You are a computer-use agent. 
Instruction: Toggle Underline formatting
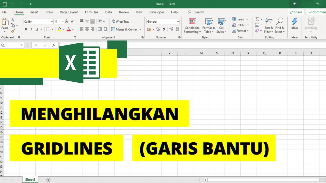37,29
